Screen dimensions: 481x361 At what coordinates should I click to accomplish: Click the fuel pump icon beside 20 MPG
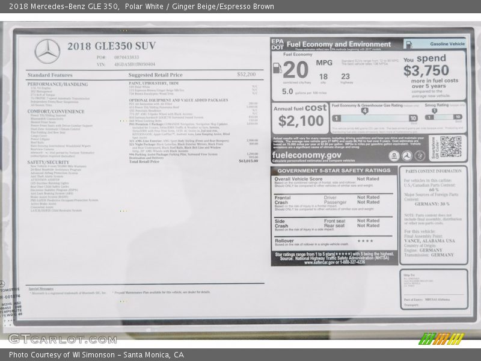[277, 68]
